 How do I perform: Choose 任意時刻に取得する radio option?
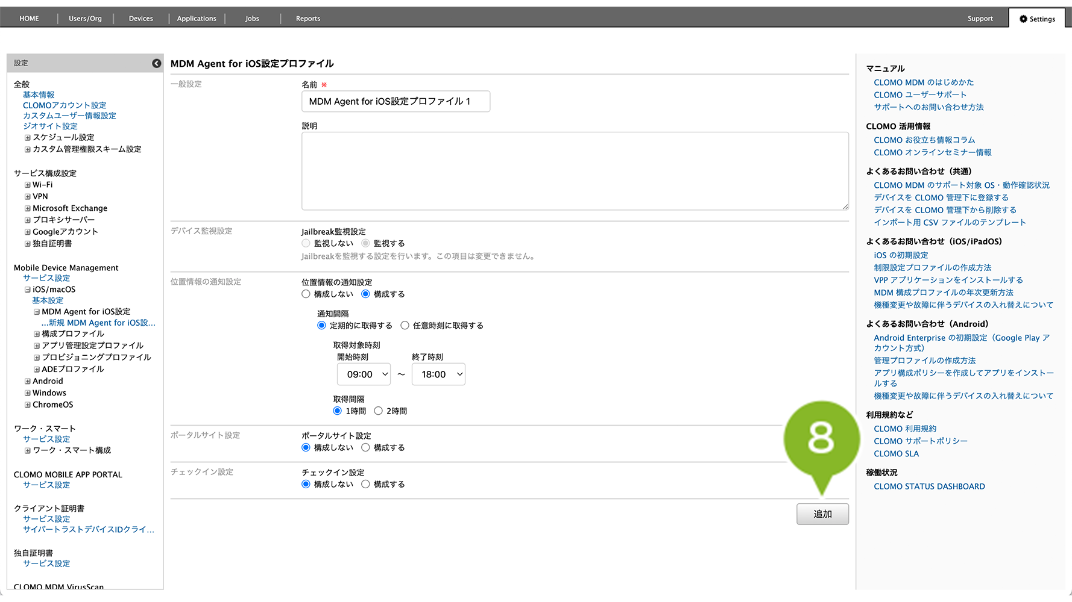pyautogui.click(x=405, y=326)
